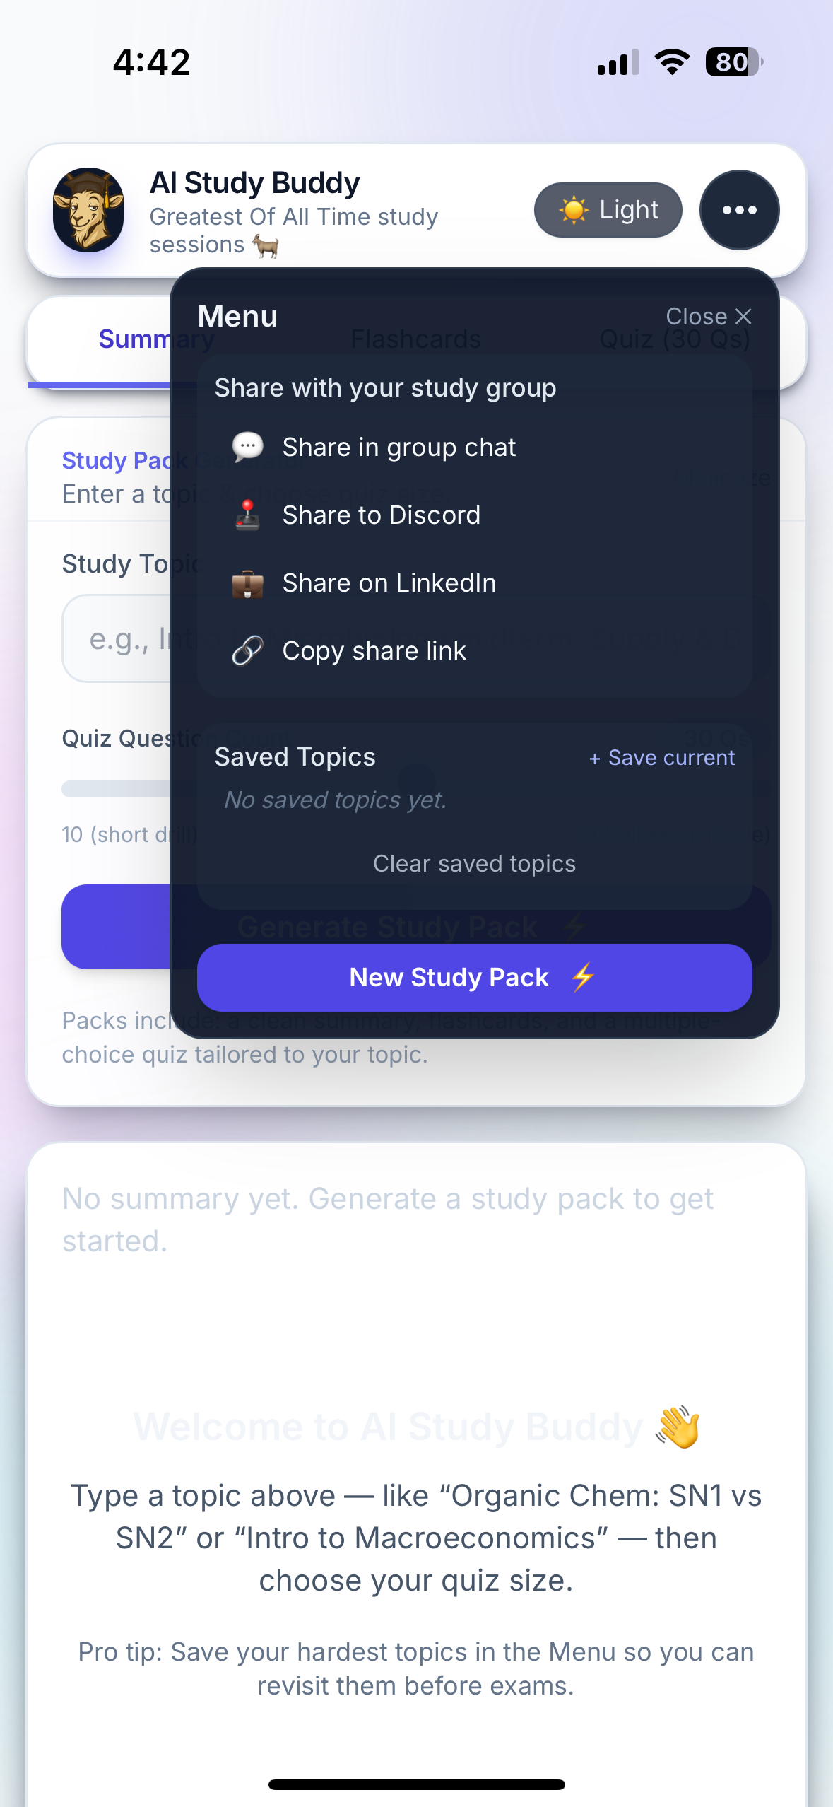Save current topic to Saved Topics
The width and height of the screenshot is (833, 1807).
tap(661, 757)
